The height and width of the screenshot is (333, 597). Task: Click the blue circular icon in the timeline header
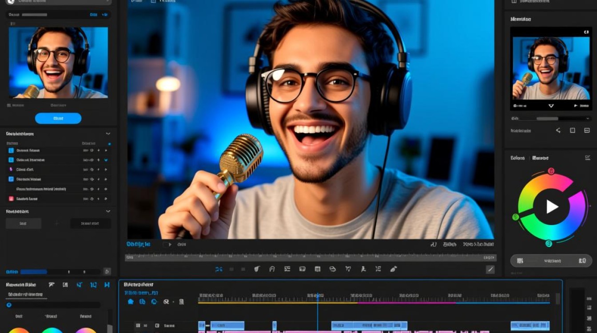coord(154,301)
